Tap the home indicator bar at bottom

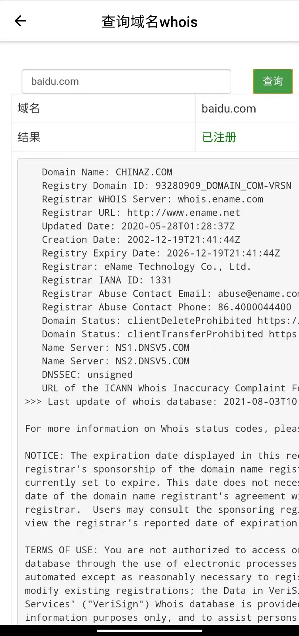[x=149, y=630]
